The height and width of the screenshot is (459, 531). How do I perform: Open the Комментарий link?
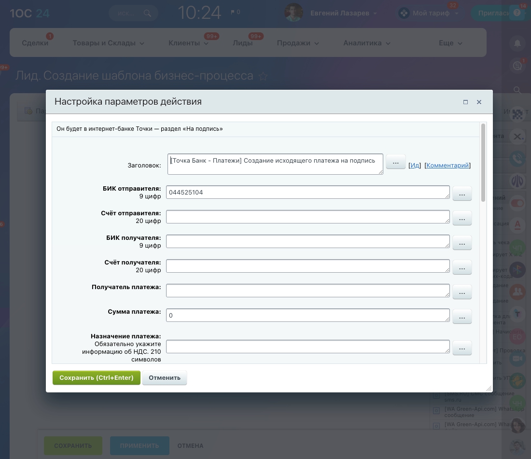click(447, 165)
